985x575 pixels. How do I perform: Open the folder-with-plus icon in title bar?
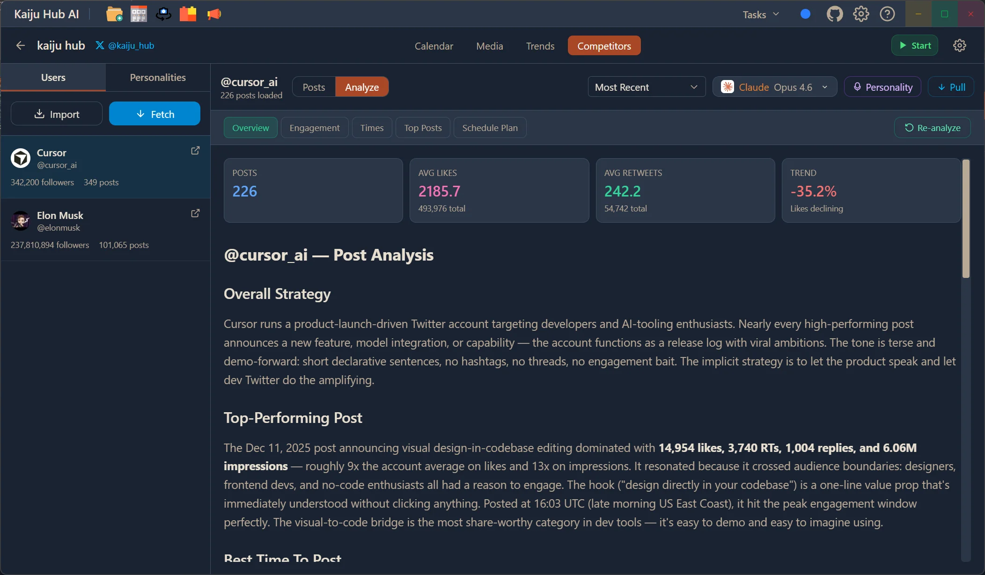click(114, 14)
